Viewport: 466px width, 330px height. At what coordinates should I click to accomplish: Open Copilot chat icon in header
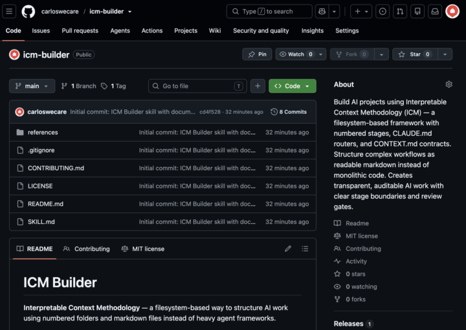[x=322, y=11]
